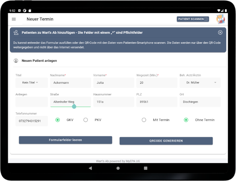Edit the PLZ field 89561
The width and height of the screenshot is (236, 181).
tap(157, 102)
